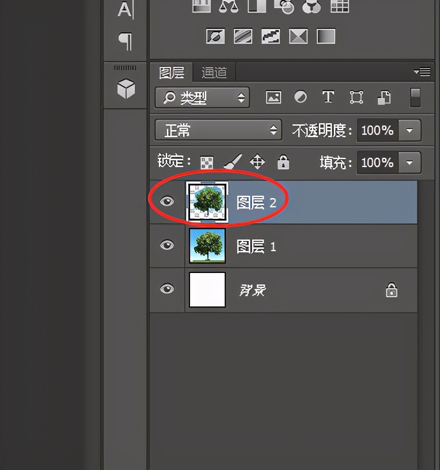Filter layers by pixel layers icon
The width and height of the screenshot is (440, 470).
[274, 97]
